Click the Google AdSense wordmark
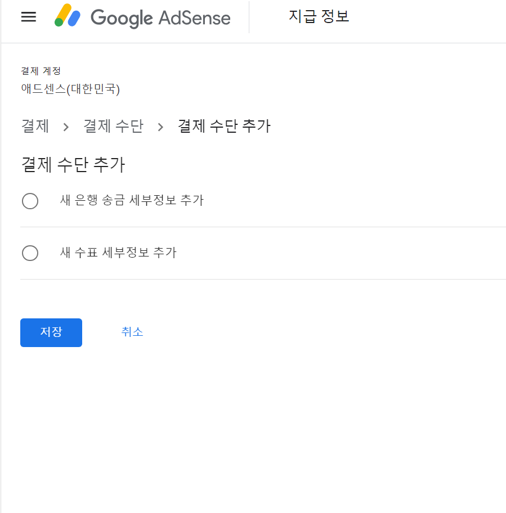This screenshot has height=513, width=506. coord(160,18)
